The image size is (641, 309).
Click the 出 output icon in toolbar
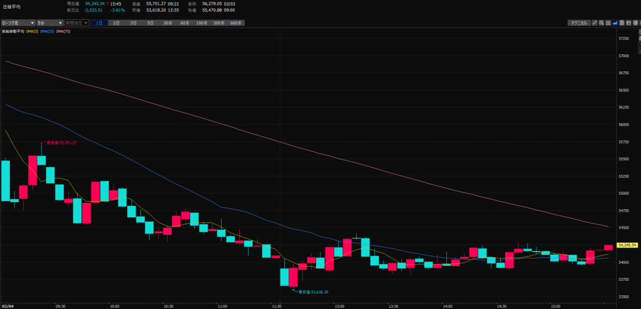point(608,22)
